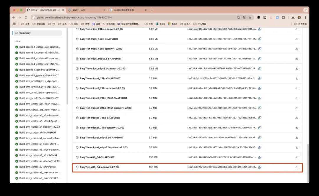Download EasyTier-mipsel_24kc-SNAPSHOT artifact
This screenshot has height=196, width=319.
click(x=297, y=78)
